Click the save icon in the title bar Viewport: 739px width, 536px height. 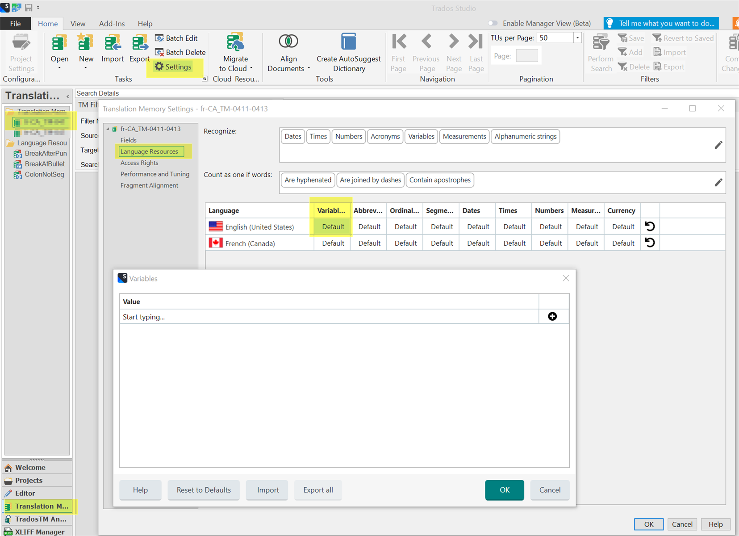(x=29, y=8)
